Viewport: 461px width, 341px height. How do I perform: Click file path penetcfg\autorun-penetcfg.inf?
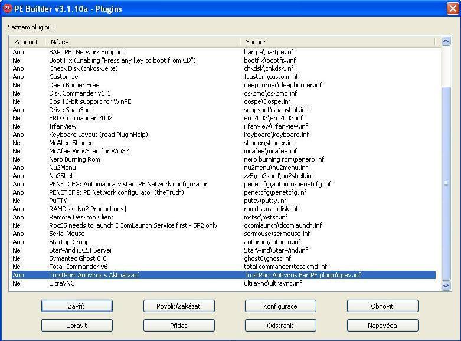[x=287, y=184]
